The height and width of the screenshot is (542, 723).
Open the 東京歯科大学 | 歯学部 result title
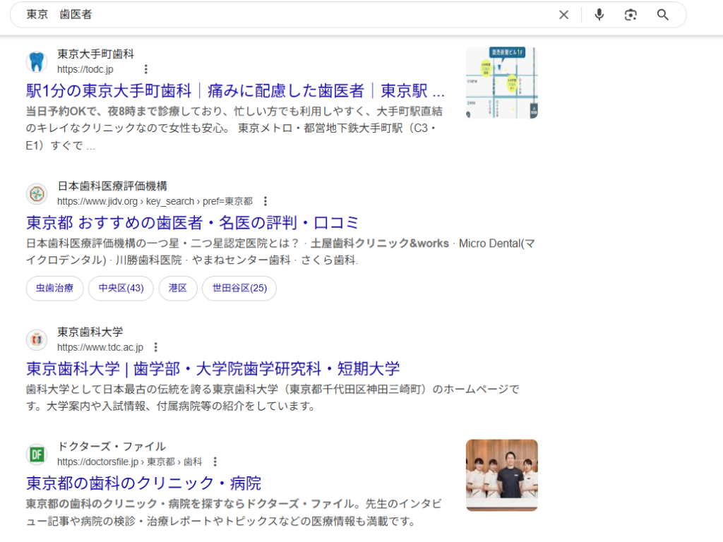click(x=213, y=368)
